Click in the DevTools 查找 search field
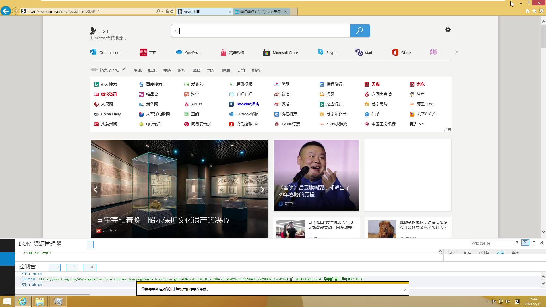This screenshot has height=307, width=546. [x=491, y=243]
